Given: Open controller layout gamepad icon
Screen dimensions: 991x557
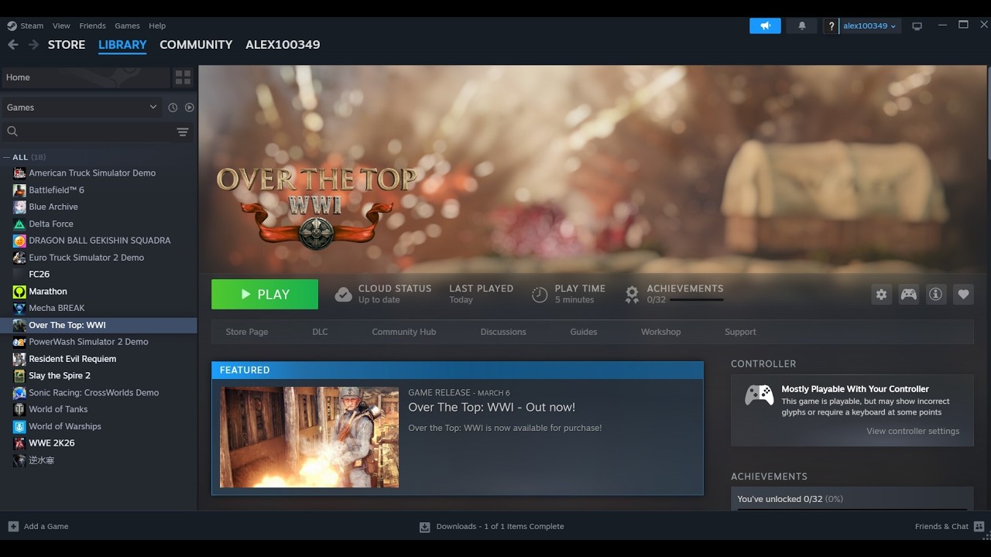Looking at the screenshot, I should point(908,294).
